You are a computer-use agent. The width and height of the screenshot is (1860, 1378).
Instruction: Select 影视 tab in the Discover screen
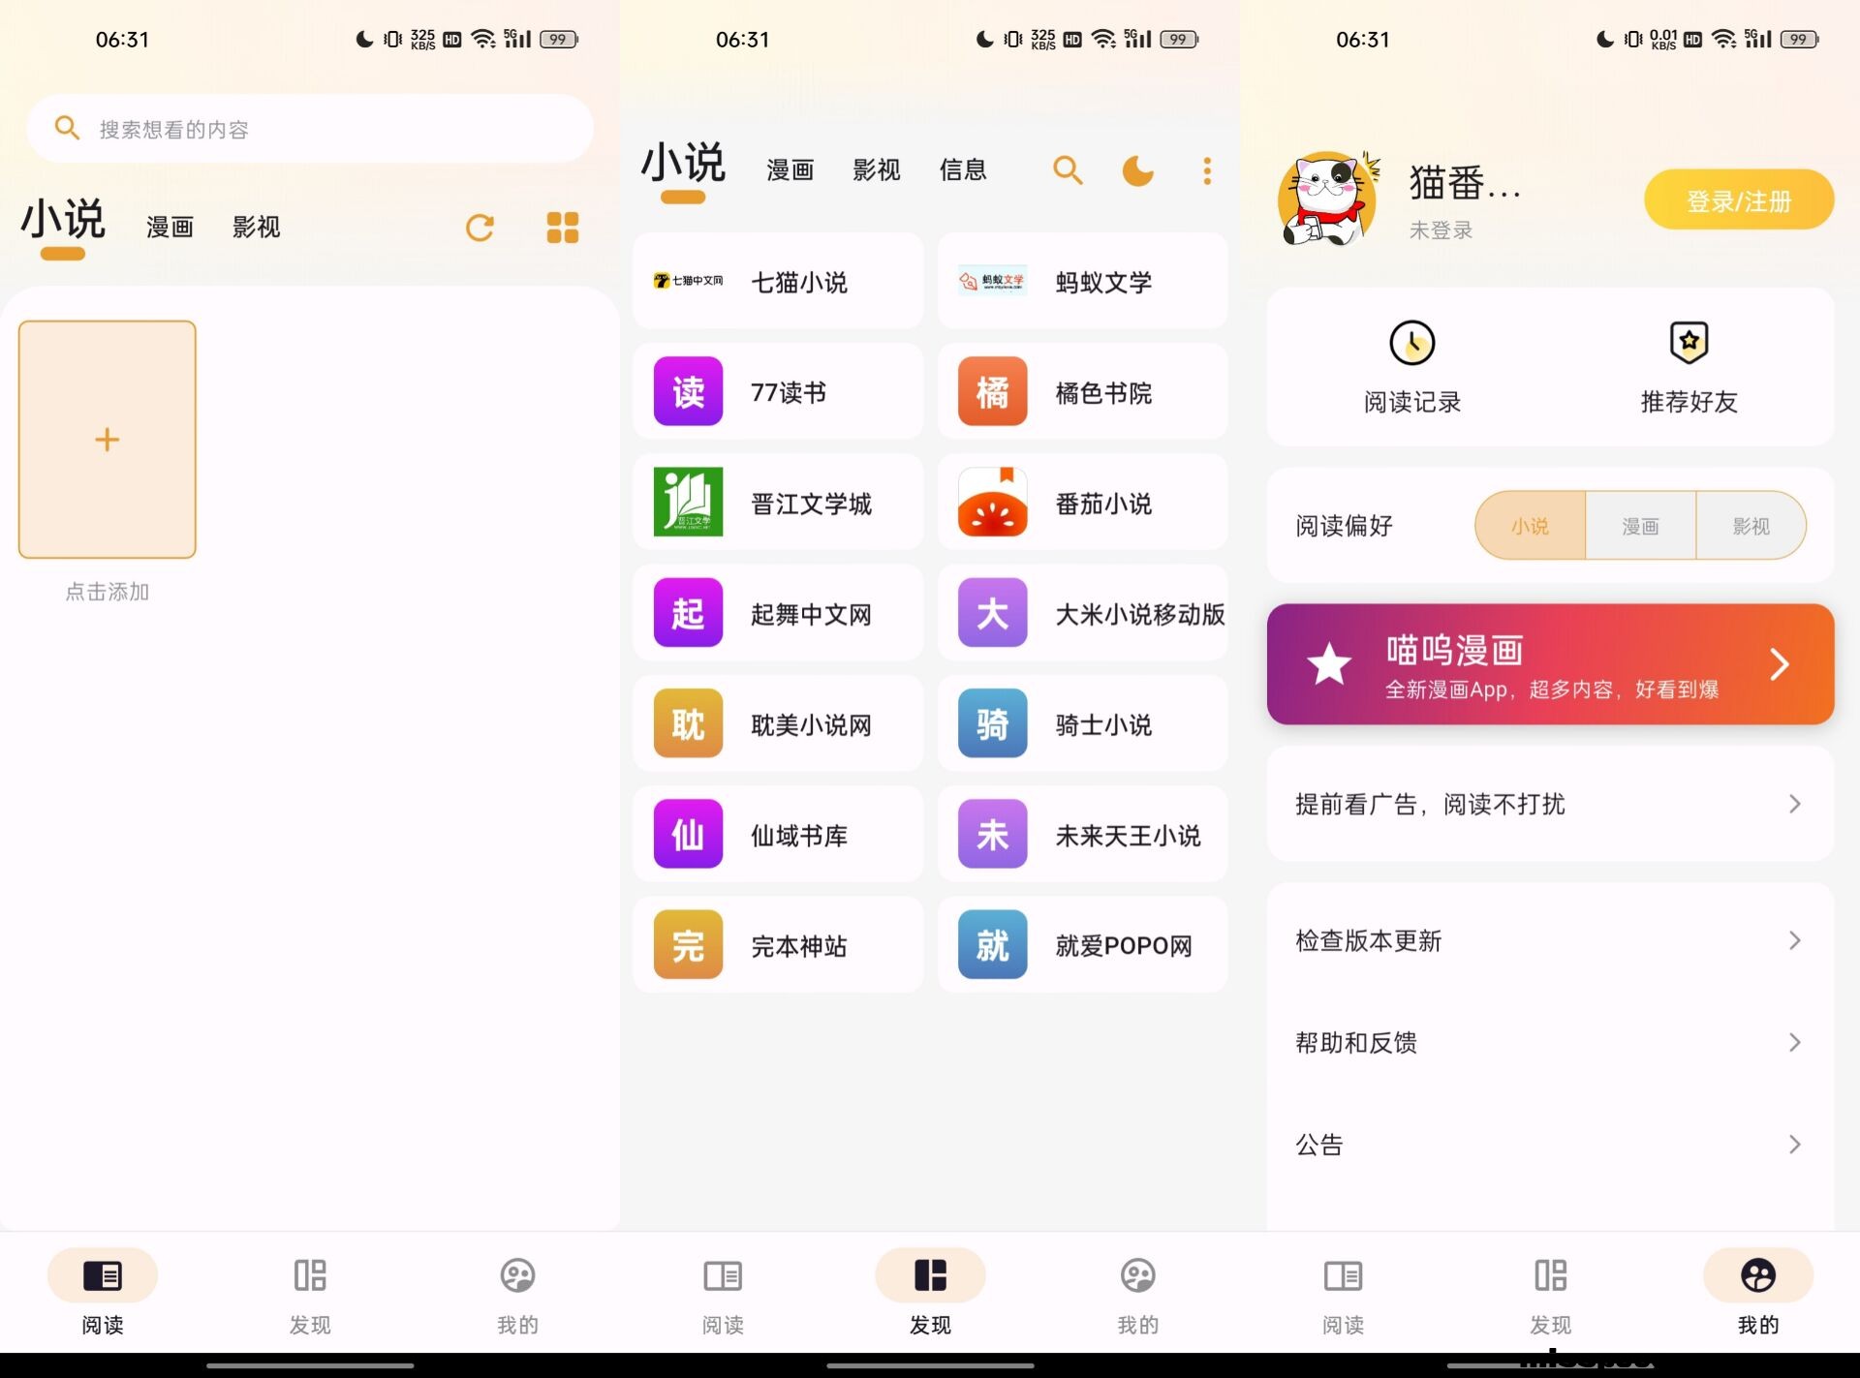point(877,170)
